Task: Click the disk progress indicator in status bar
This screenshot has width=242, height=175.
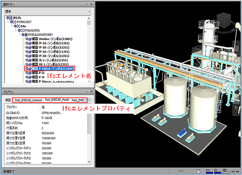Action: 217,171
